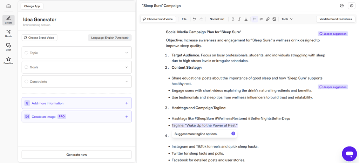Open the Normal text style dropdown

[217, 19]
